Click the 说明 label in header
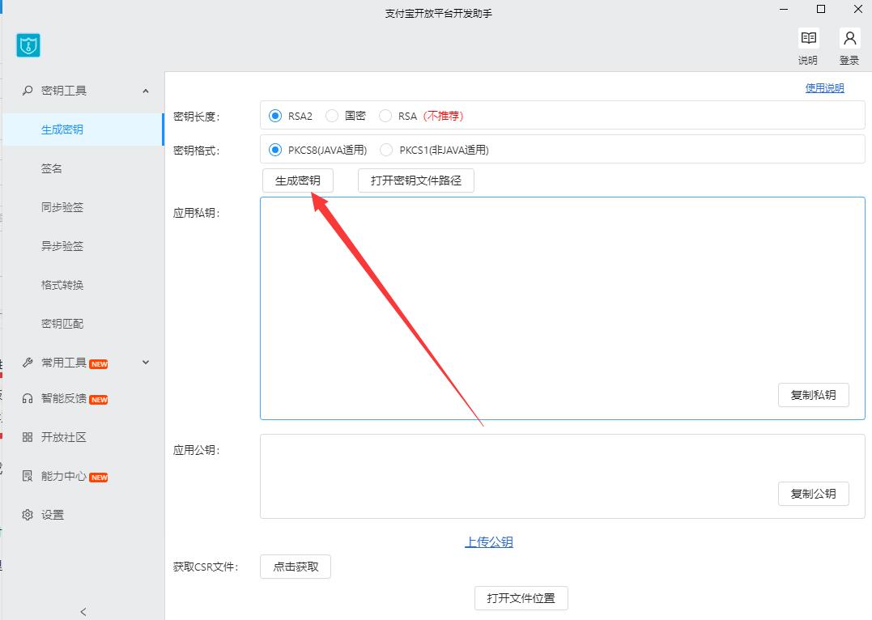The width and height of the screenshot is (872, 620). 808,60
